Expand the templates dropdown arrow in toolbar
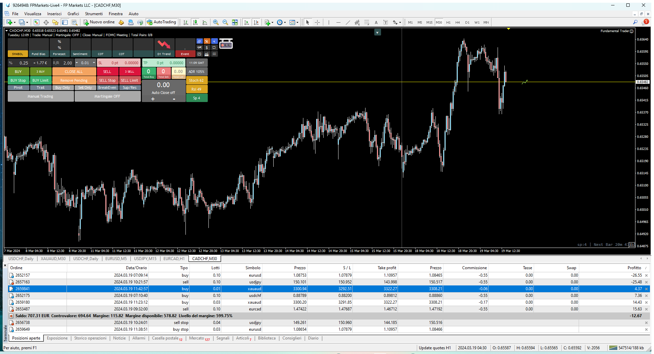 (x=297, y=23)
